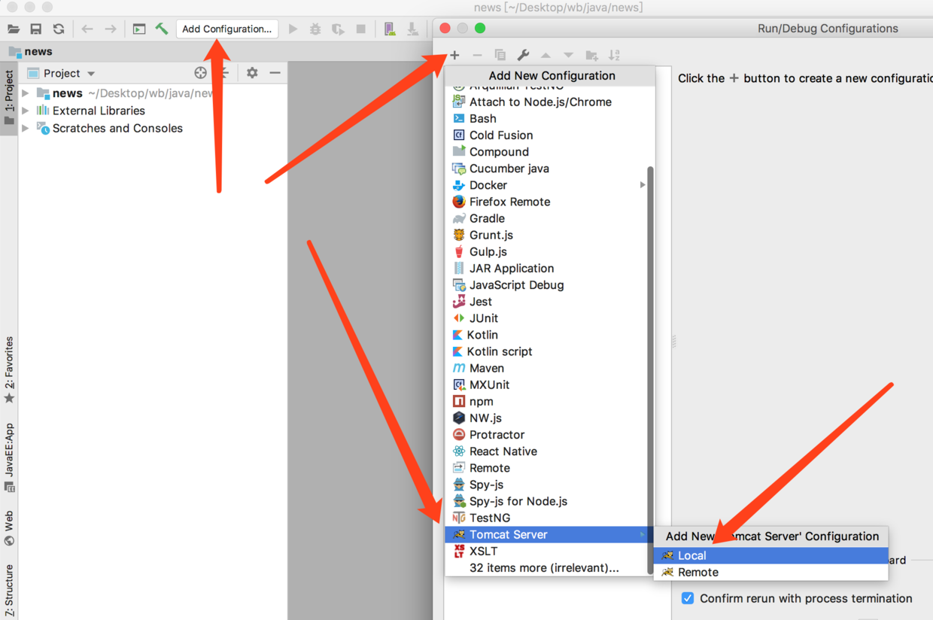Click the wrench Edit Templates icon
Screen dimensions: 933x620
point(523,55)
